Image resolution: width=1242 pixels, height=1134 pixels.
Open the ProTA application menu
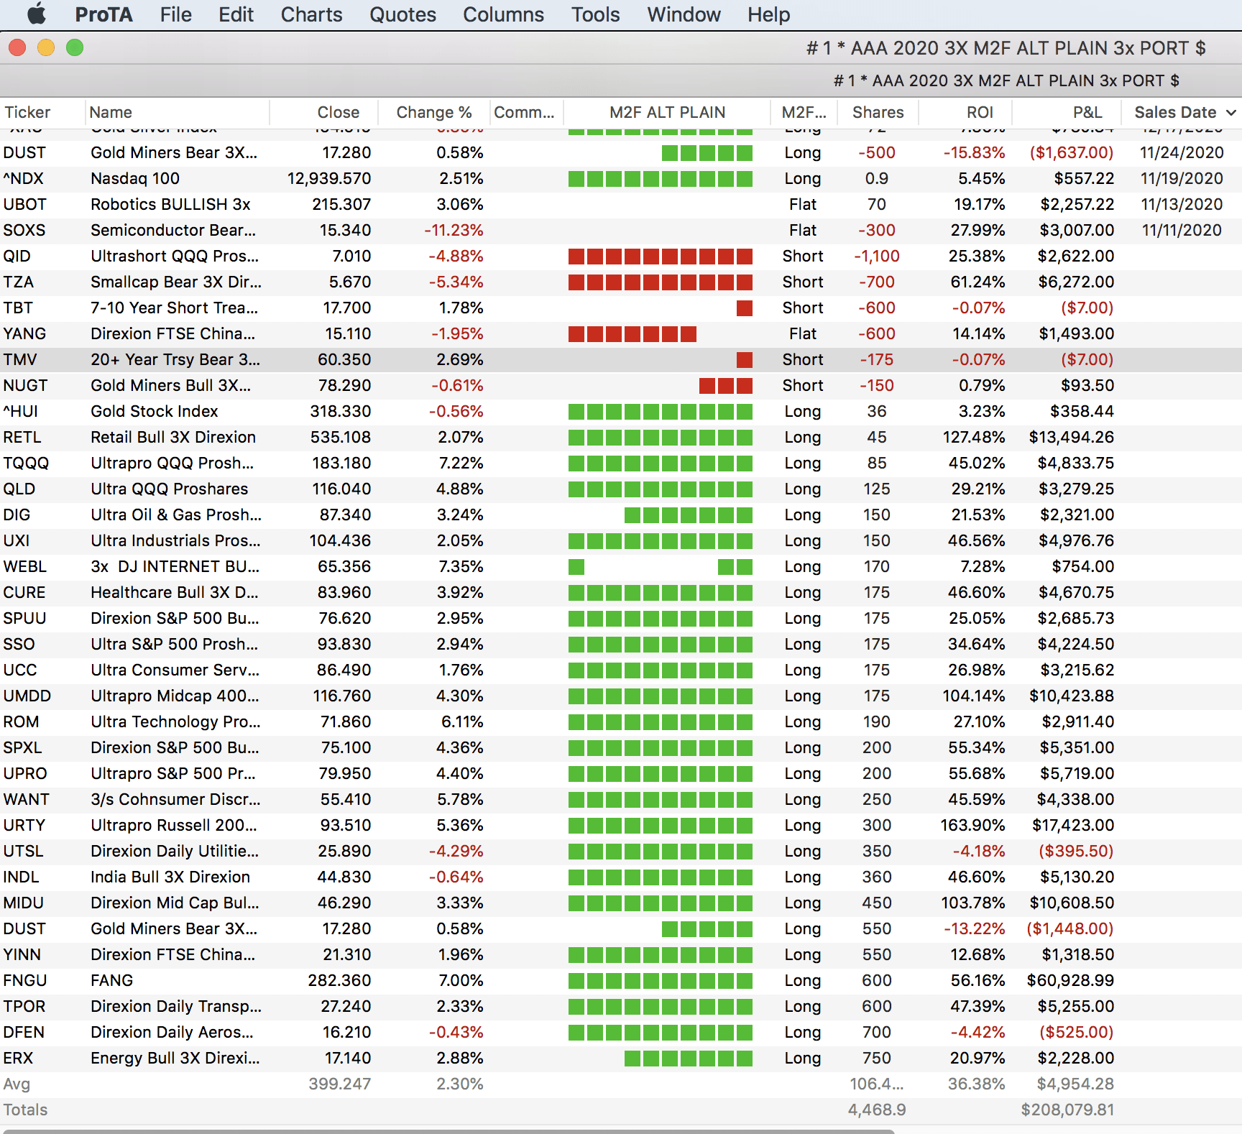(x=103, y=14)
